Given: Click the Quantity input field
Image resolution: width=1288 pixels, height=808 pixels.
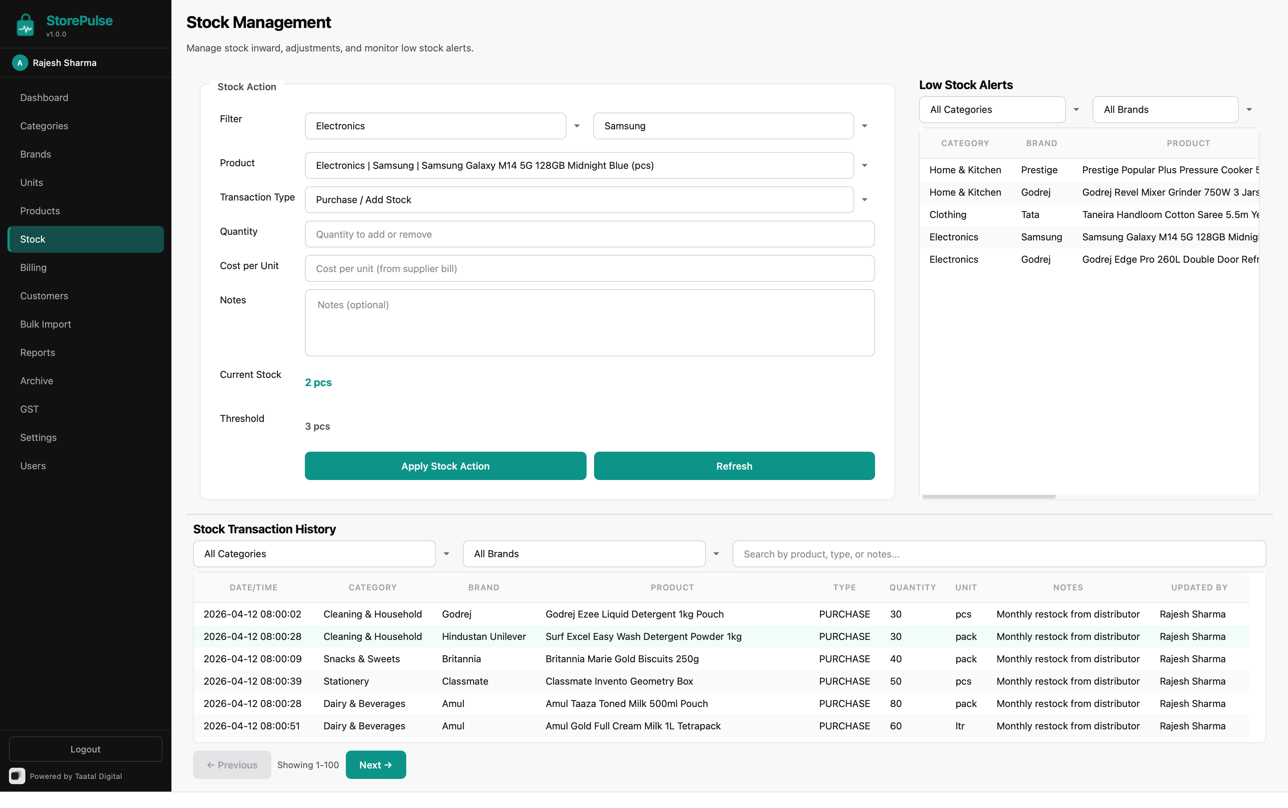Looking at the screenshot, I should 590,234.
